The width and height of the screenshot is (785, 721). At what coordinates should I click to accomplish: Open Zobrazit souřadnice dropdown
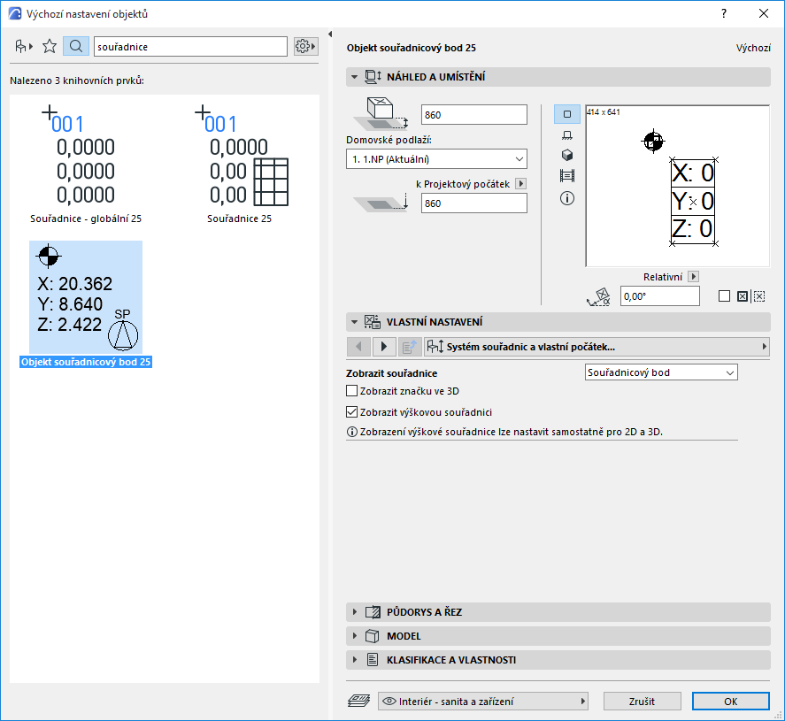pyautogui.click(x=661, y=372)
